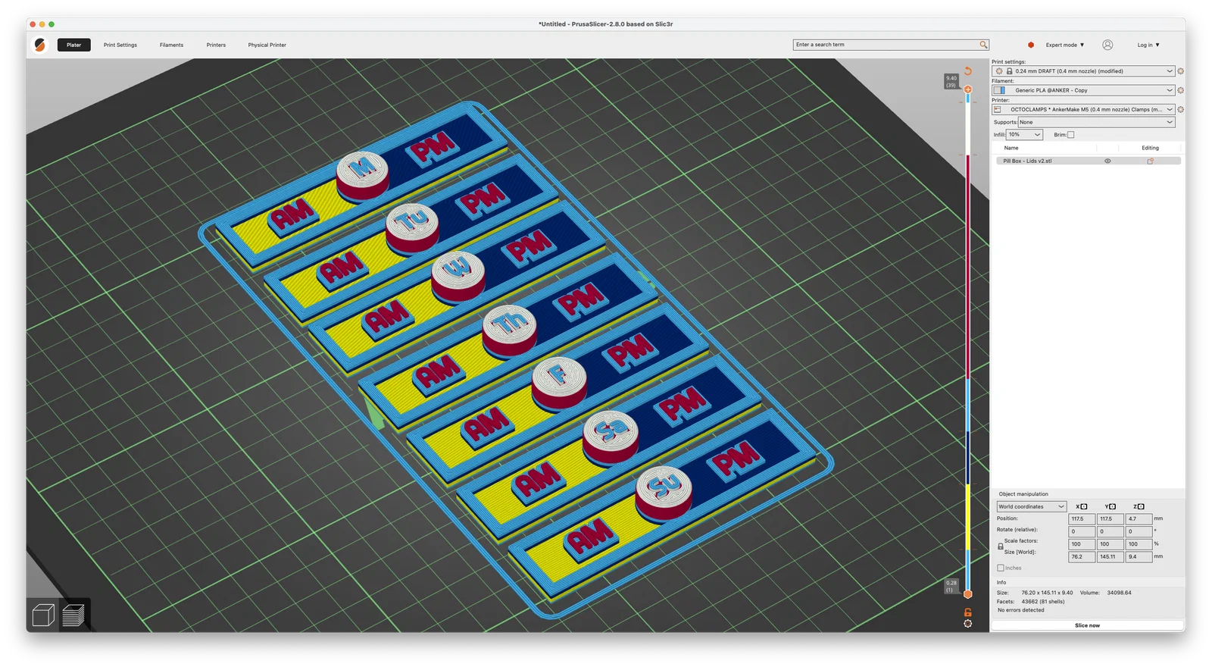This screenshot has width=1212, height=667.
Task: Click the filament color swatch
Action: click(999, 90)
